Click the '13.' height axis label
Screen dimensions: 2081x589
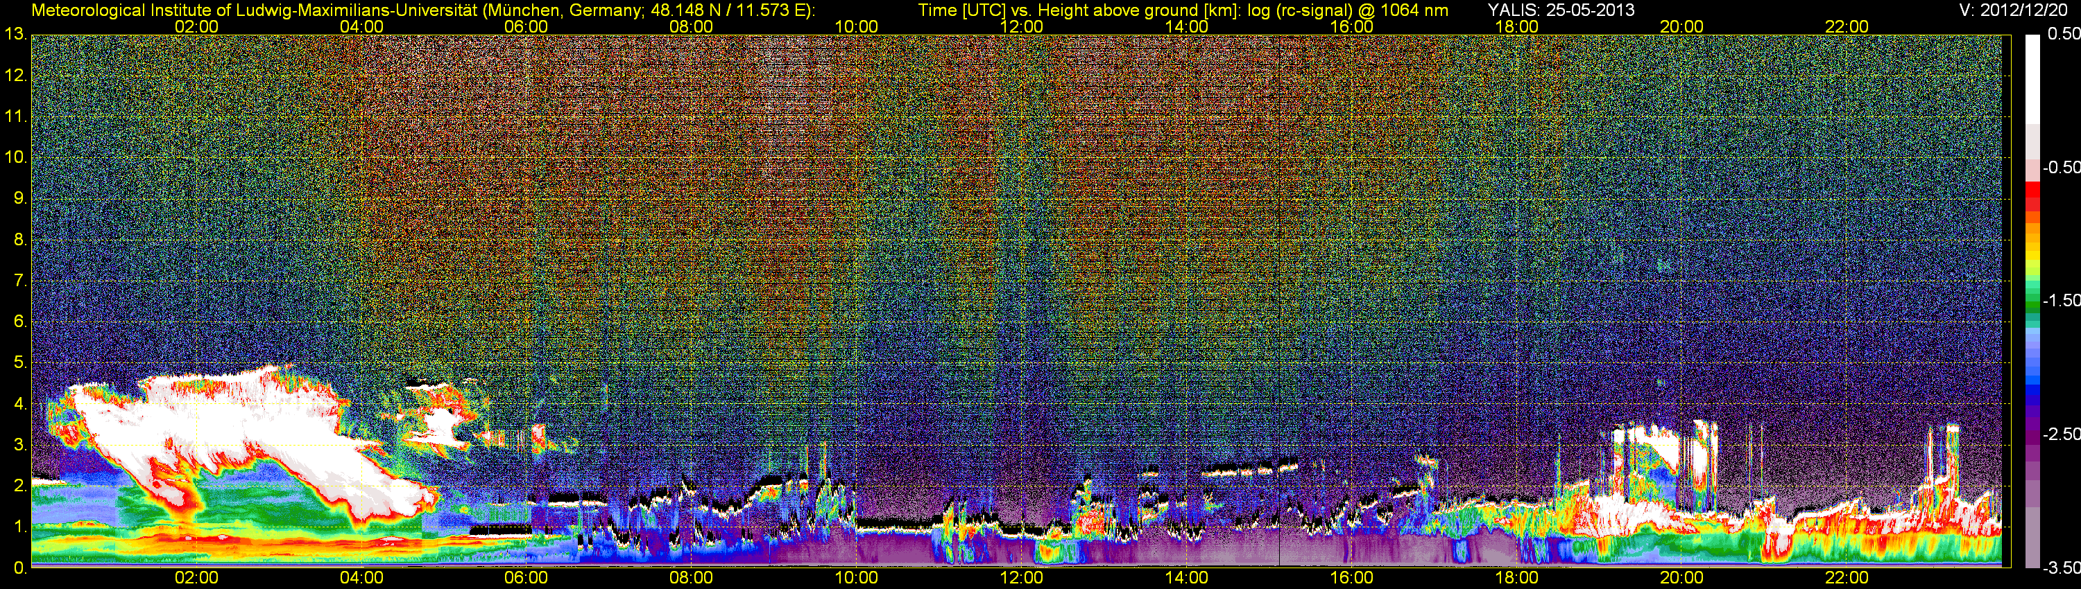click(15, 34)
